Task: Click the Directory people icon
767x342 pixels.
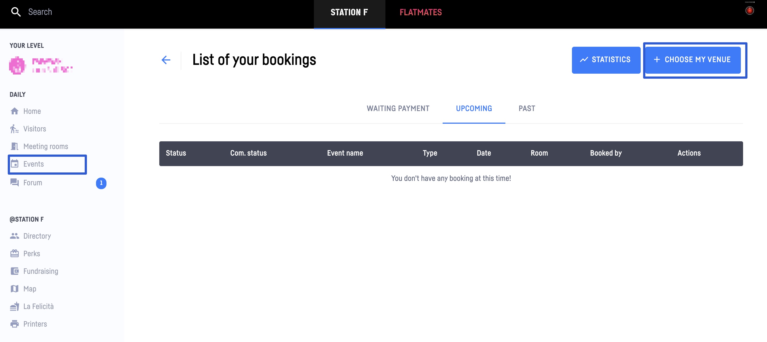Action: (14, 236)
